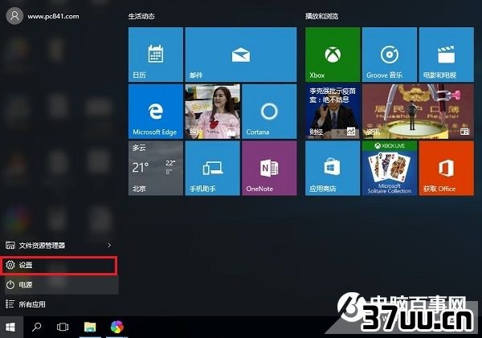
Task: Open the Microsoft Solitaire Collection tile
Action: (x=390, y=169)
